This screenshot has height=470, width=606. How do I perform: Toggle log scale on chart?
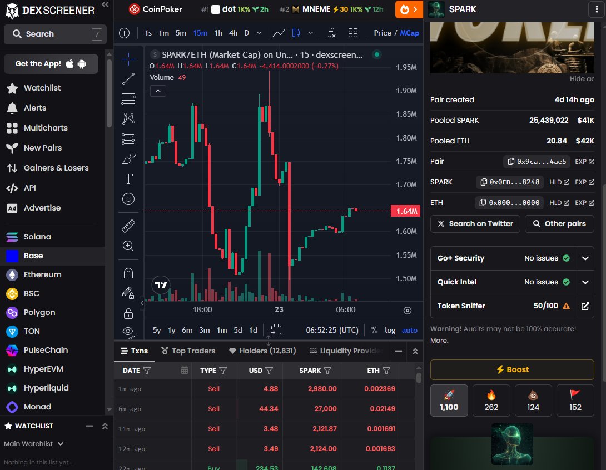point(390,330)
